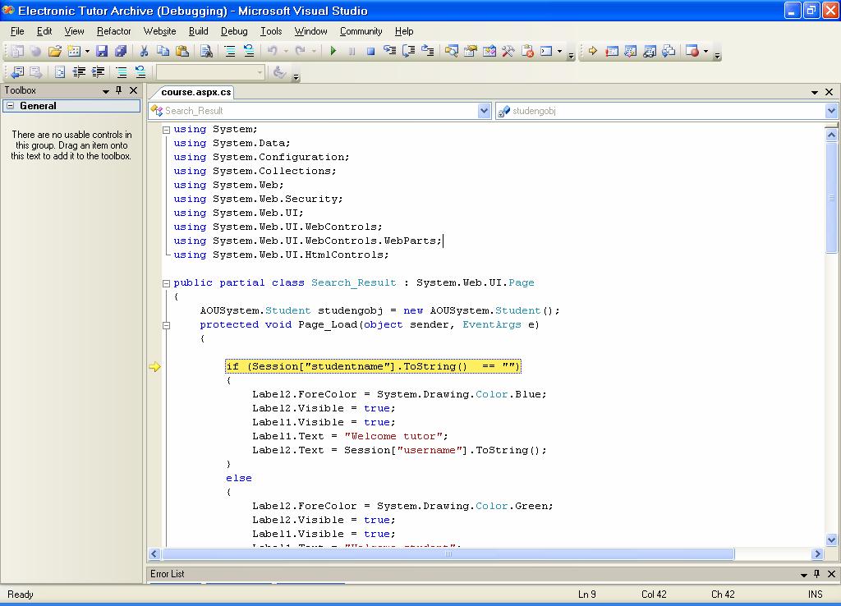This screenshot has height=606, width=841.
Task: Stop debugging with the blue square icon
Action: point(370,51)
